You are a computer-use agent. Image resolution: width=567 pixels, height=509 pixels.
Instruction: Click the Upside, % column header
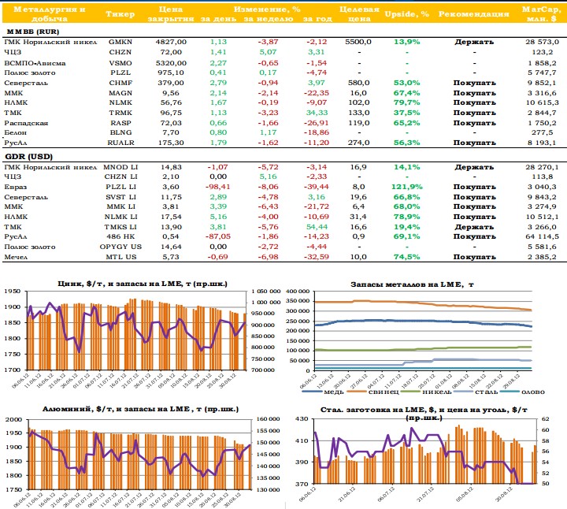point(407,14)
